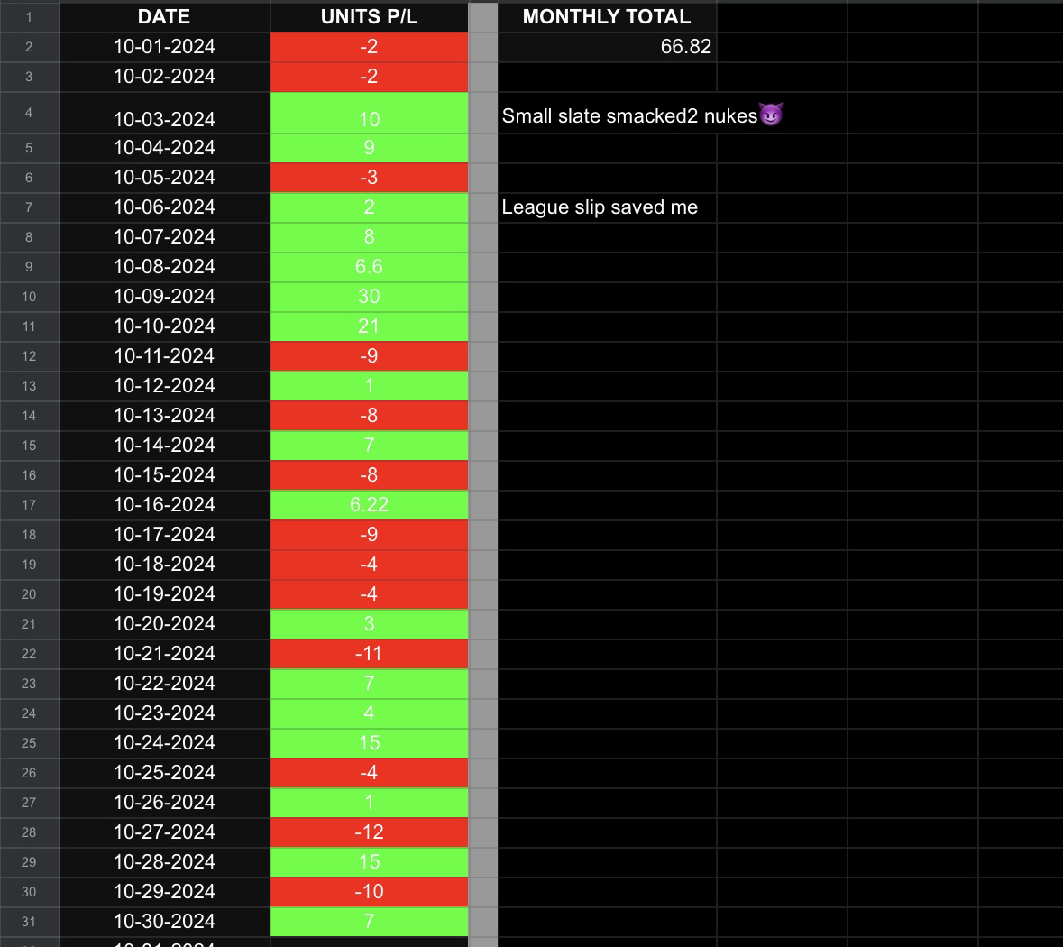This screenshot has width=1063, height=947.
Task: Click the date 10-27-2024
Action: click(x=165, y=832)
